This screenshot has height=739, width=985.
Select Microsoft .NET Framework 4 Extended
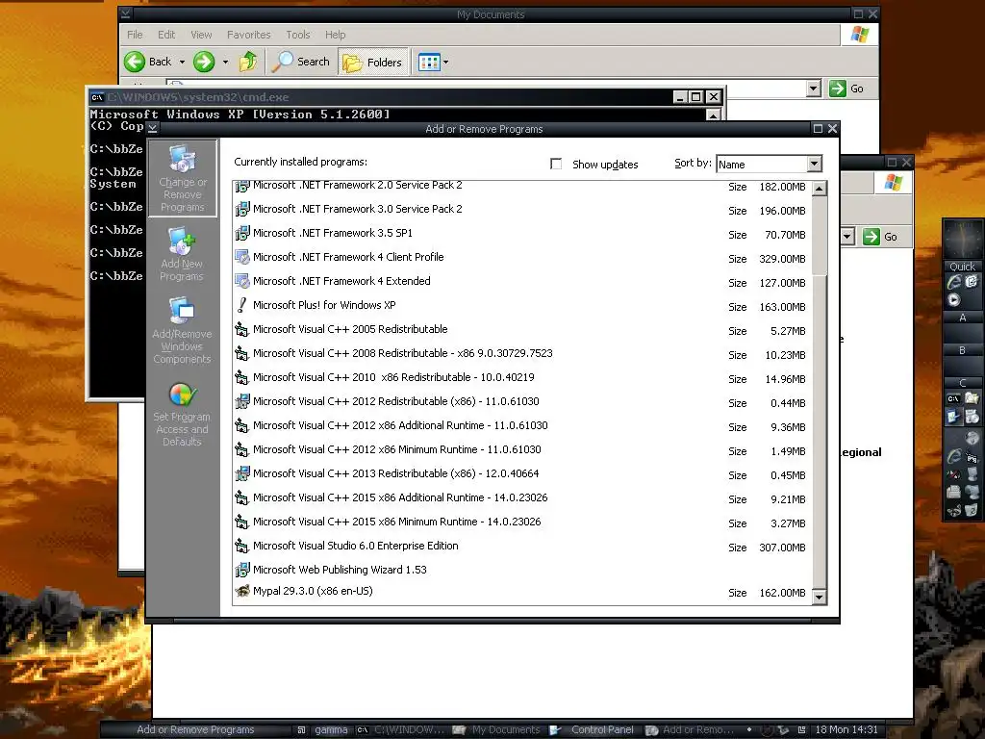(522, 282)
